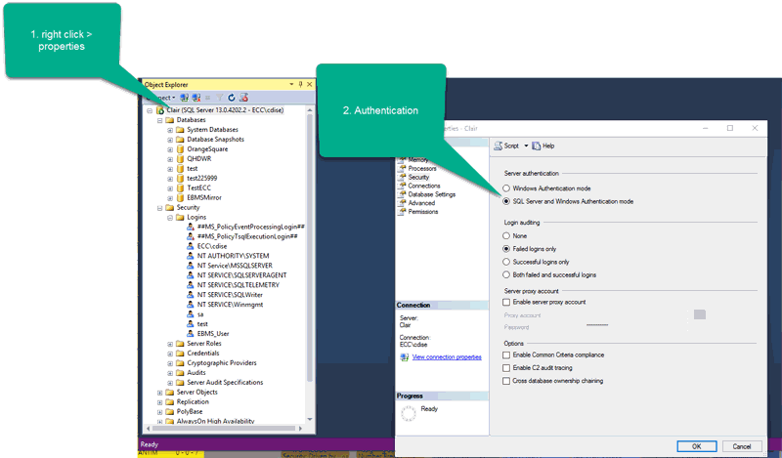This screenshot has width=782, height=458.
Task: Click the Object Explorer vertical scrollbar
Action: pyautogui.click(x=310, y=244)
